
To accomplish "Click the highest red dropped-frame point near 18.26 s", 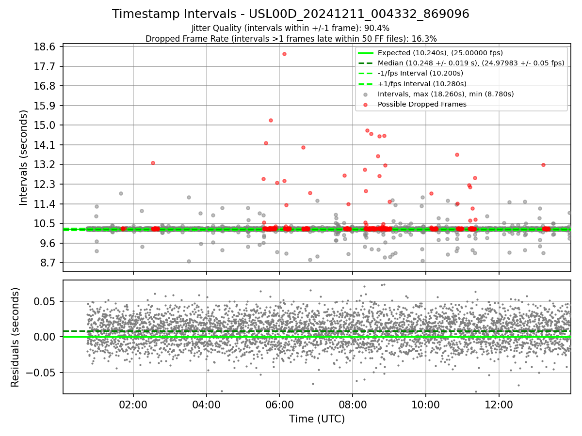I will 284,54.
